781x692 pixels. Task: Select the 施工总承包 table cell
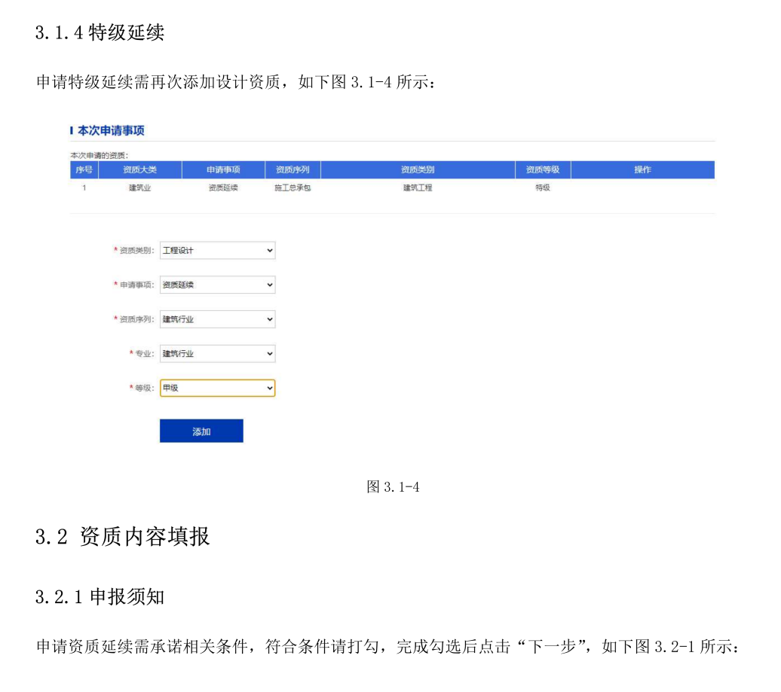pos(292,188)
